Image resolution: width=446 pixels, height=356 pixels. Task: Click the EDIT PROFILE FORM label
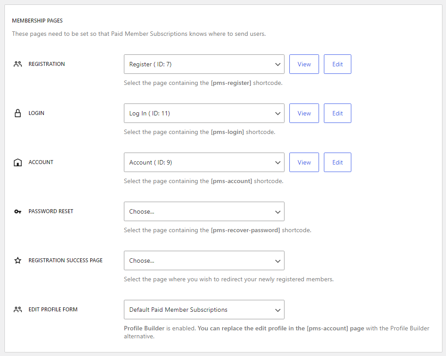[x=53, y=310]
